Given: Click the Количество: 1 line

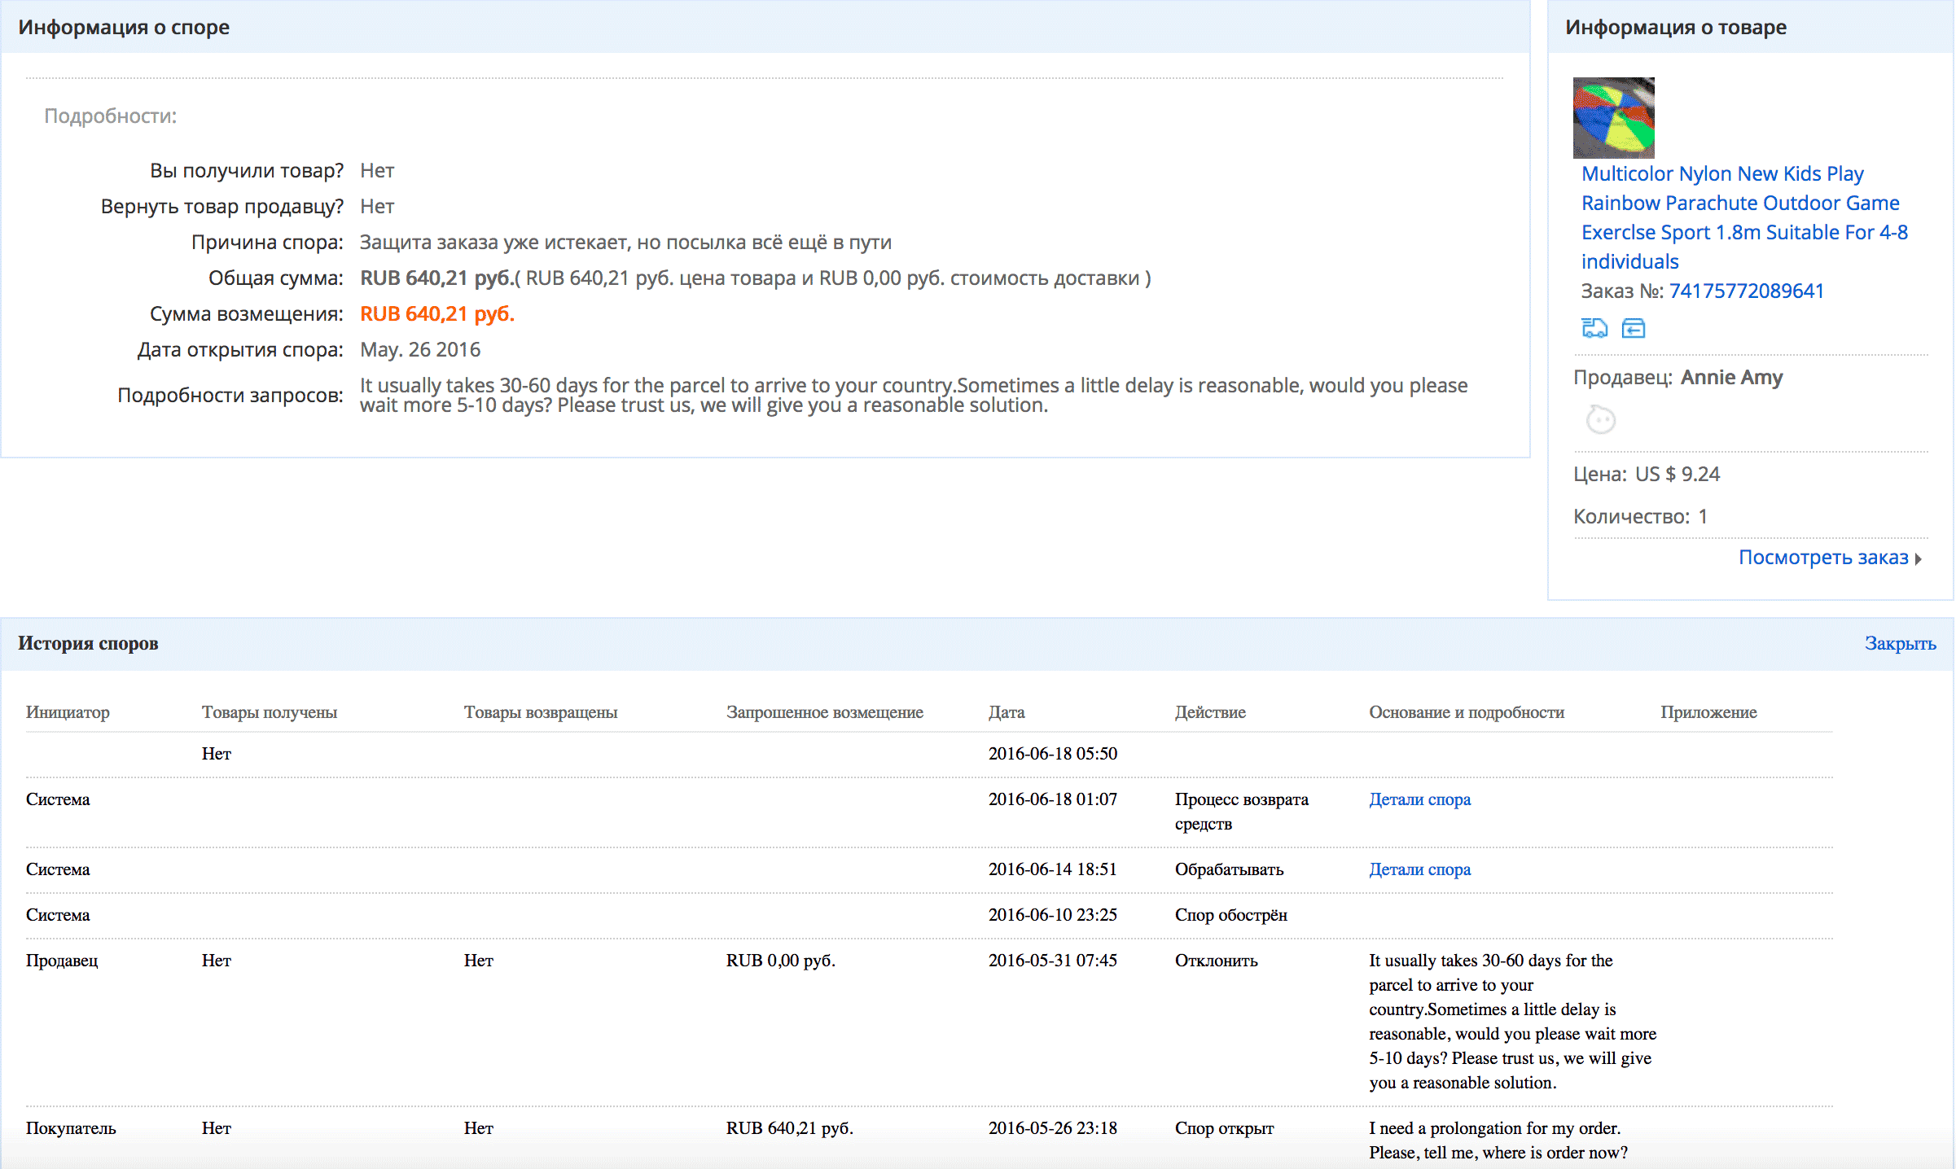Looking at the screenshot, I should (1640, 516).
